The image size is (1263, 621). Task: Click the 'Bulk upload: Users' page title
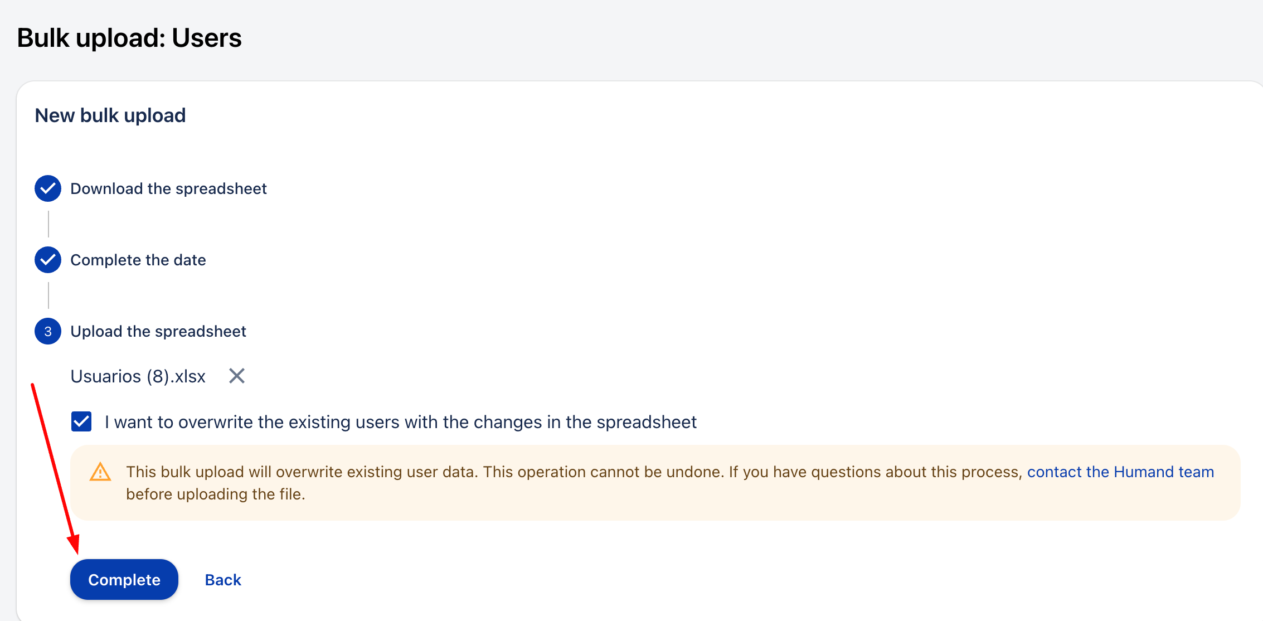[x=129, y=38]
